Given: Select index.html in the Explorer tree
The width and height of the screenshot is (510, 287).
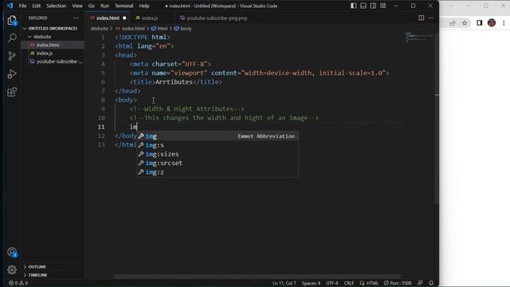Looking at the screenshot, I should [53, 45].
